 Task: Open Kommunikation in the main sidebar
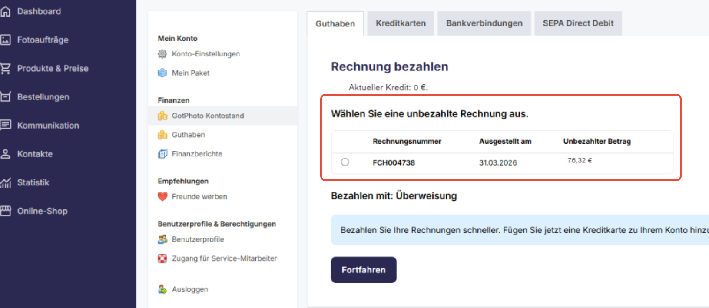coord(48,125)
